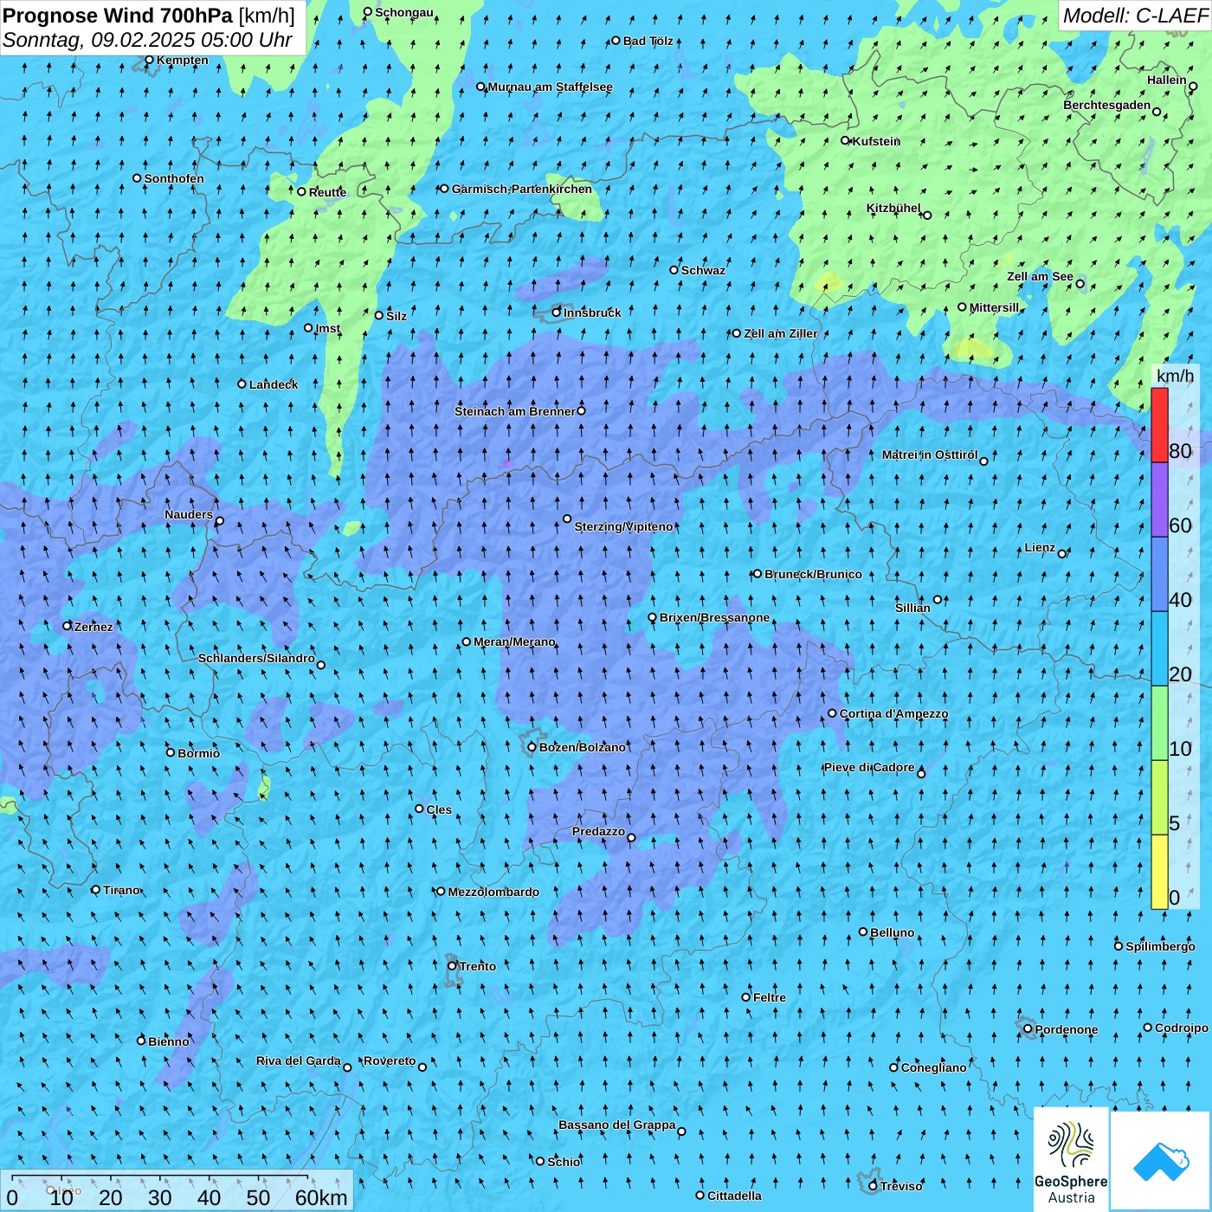Click the purple 60 km/h legend color
The image size is (1212, 1212).
[1159, 500]
